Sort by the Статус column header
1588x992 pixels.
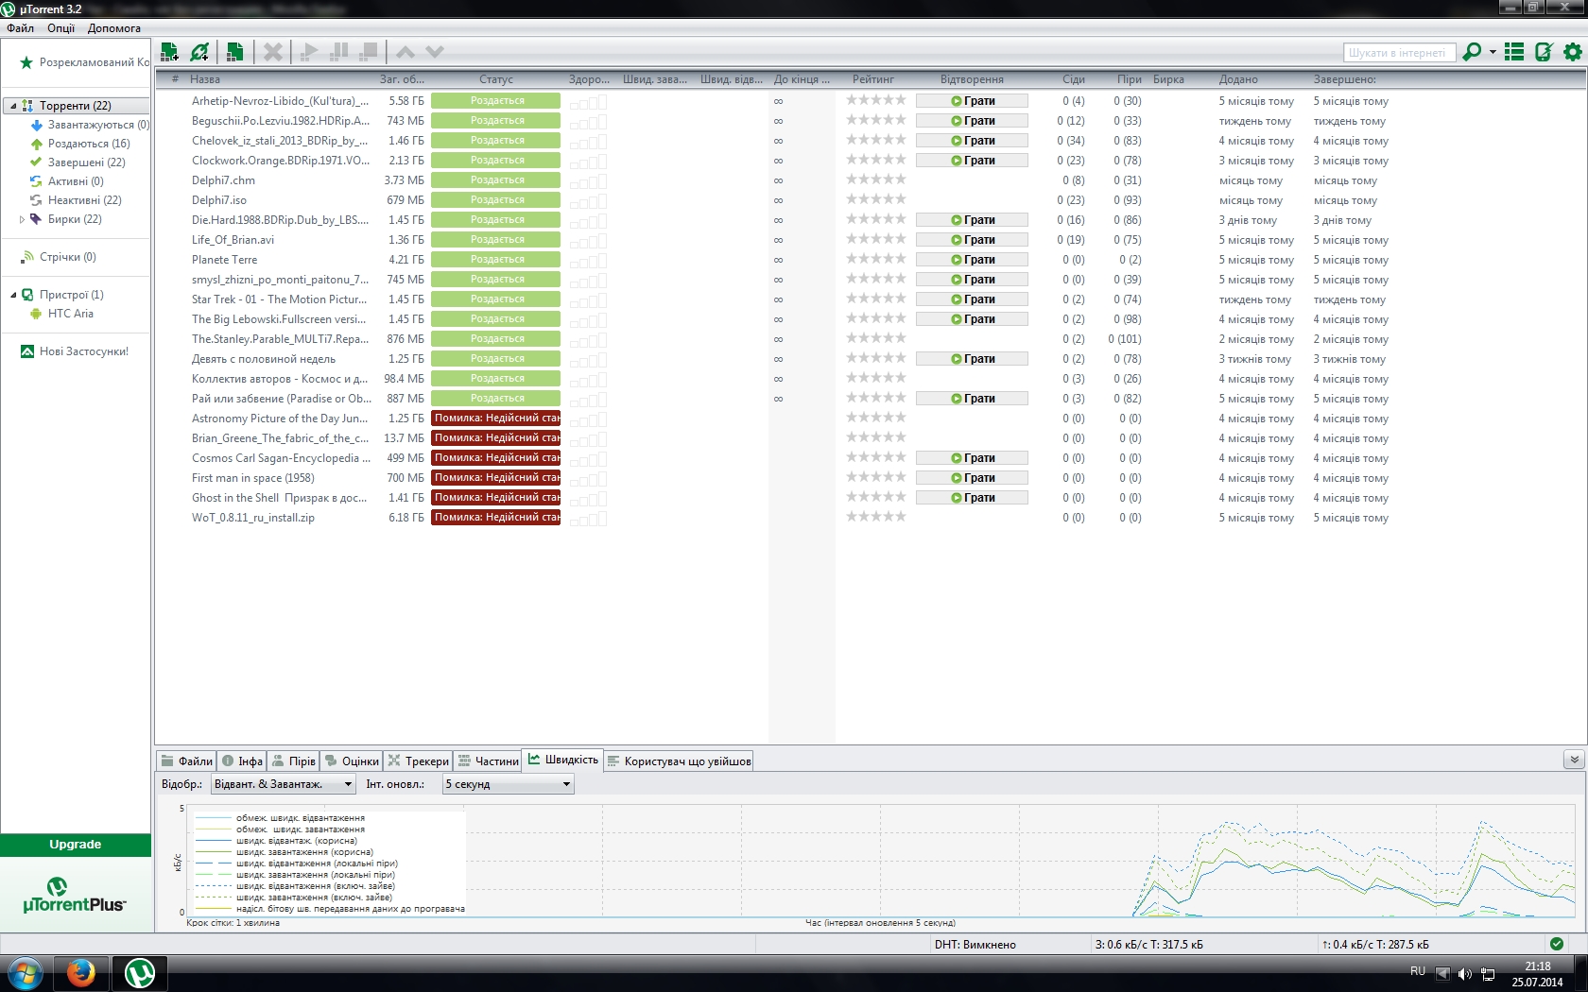point(496,79)
